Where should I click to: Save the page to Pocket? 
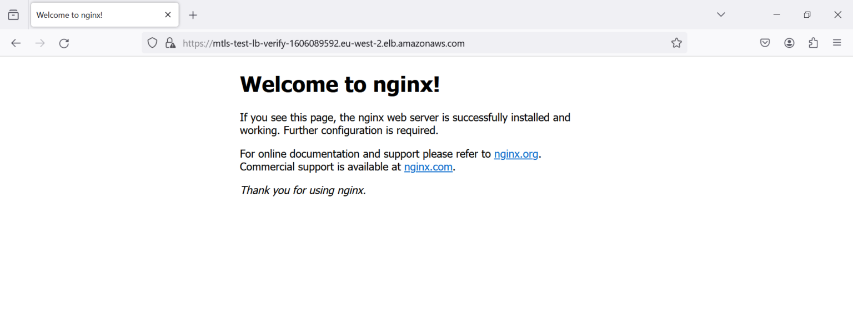tap(765, 43)
